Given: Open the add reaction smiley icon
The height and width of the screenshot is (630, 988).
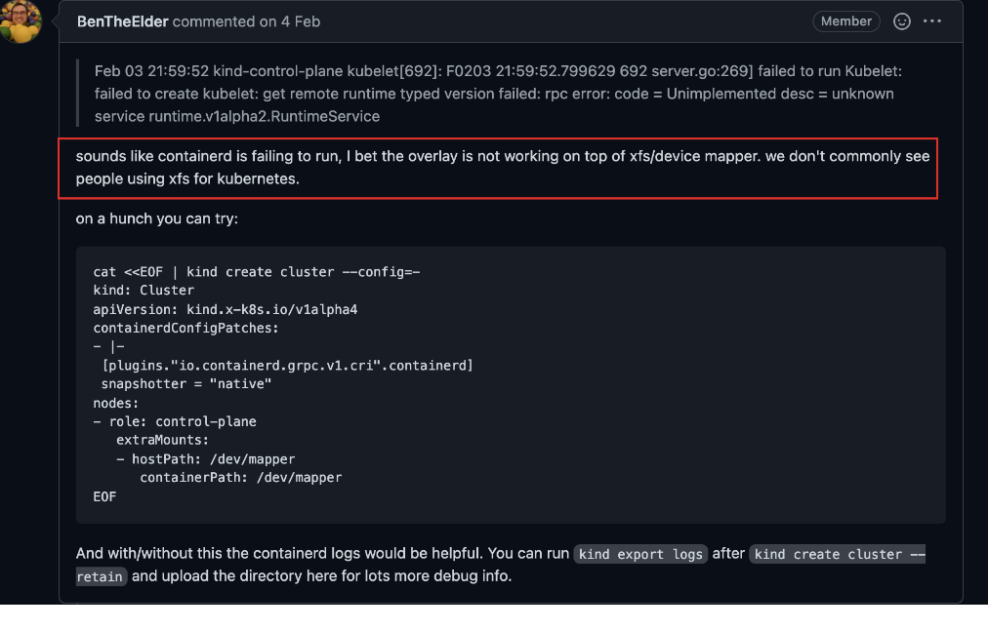Looking at the screenshot, I should coord(902,21).
